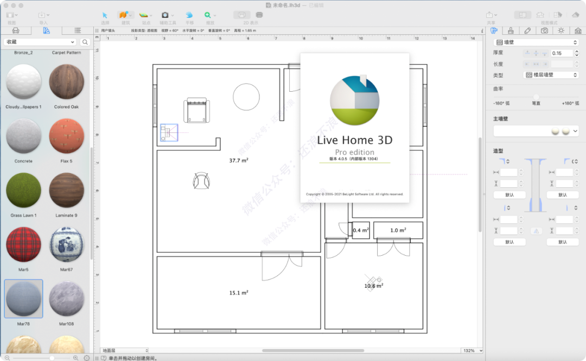Screen dimensions: 586x361
Task: Select the Grass Lawn 1 material
Action: pyautogui.click(x=23, y=191)
